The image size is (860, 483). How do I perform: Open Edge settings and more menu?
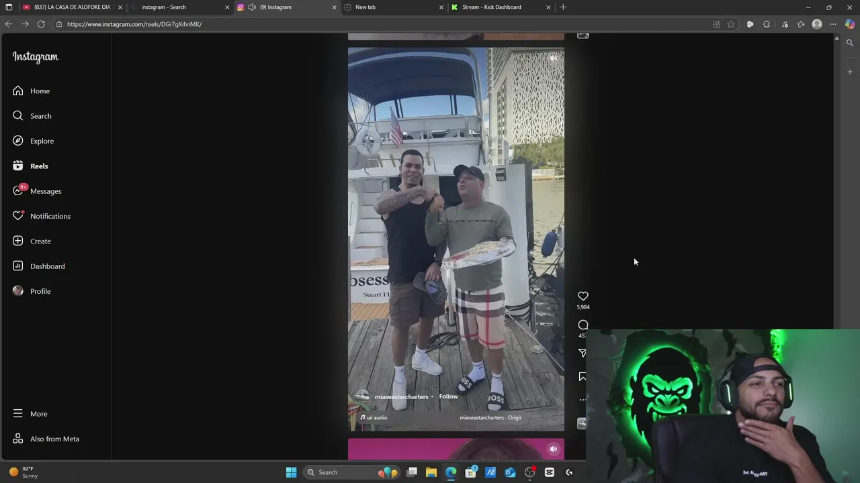click(x=833, y=24)
